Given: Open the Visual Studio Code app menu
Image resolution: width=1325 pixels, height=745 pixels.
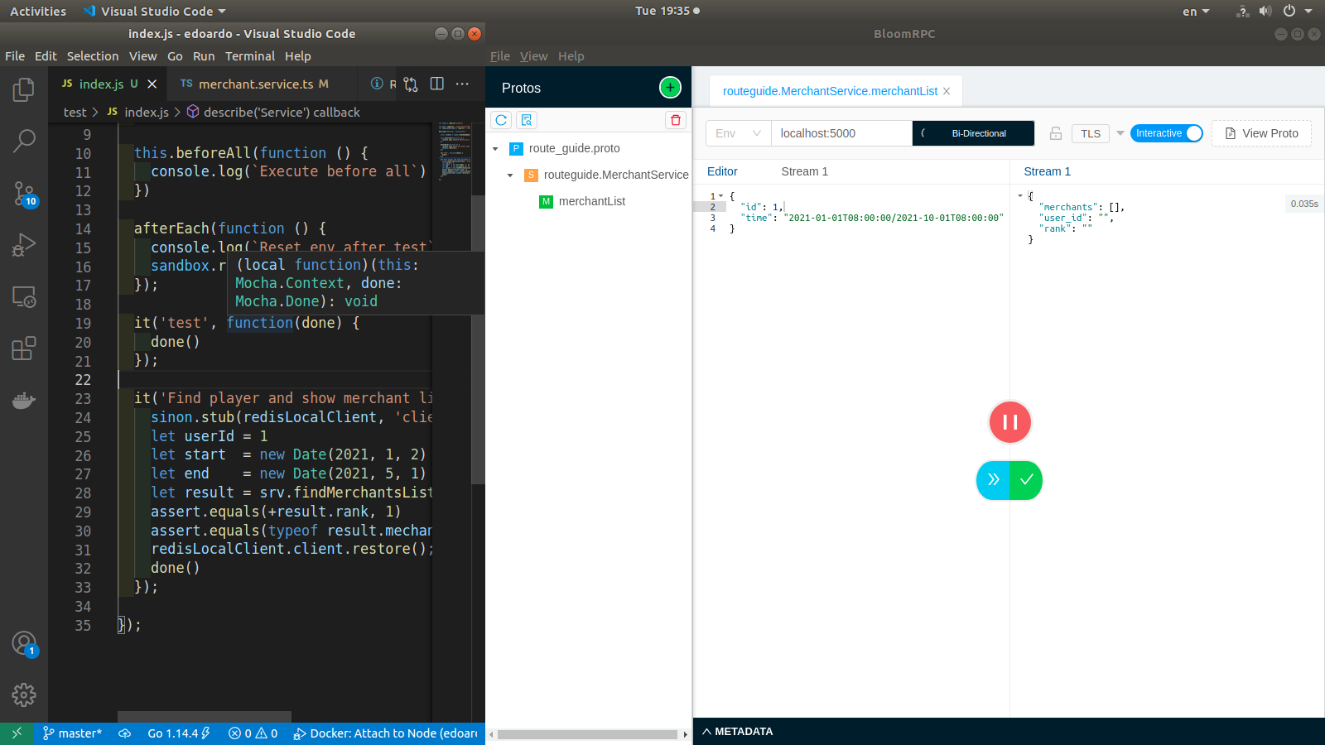Looking at the screenshot, I should 155,11.
